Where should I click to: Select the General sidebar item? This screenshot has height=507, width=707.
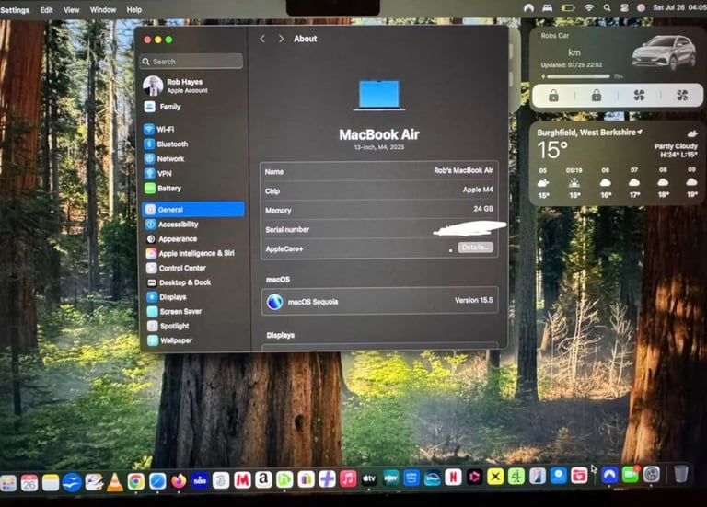tap(194, 210)
